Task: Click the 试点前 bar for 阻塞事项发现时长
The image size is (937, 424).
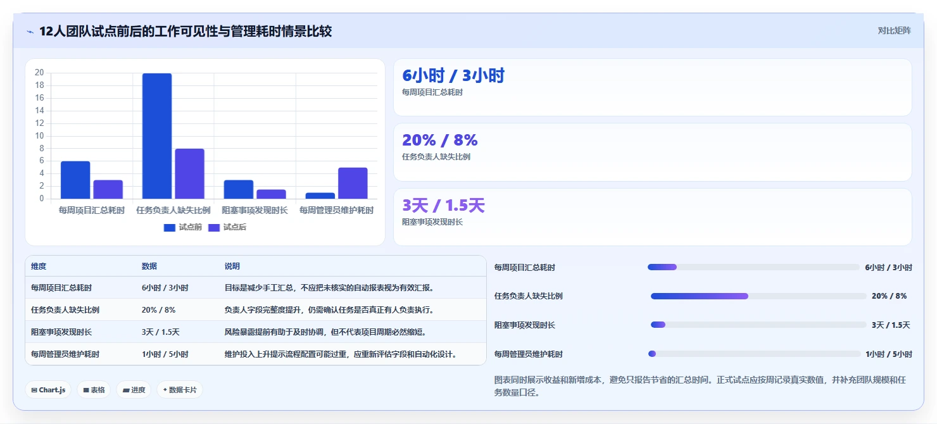Action: coord(239,190)
